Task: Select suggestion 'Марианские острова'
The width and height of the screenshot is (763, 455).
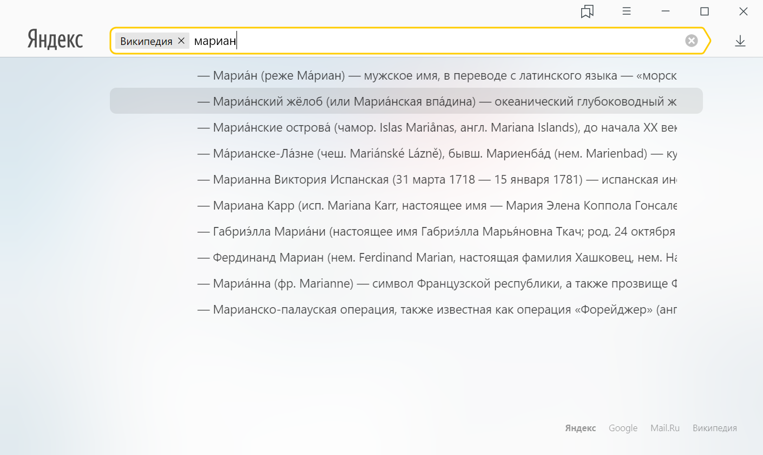Action: point(406,127)
